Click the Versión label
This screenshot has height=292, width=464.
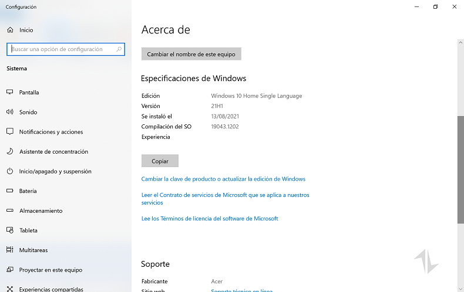pos(150,106)
